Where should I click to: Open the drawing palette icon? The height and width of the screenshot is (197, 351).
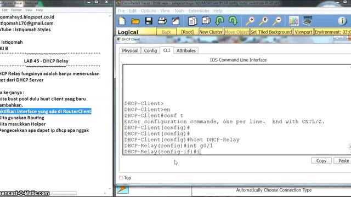point(294,21)
